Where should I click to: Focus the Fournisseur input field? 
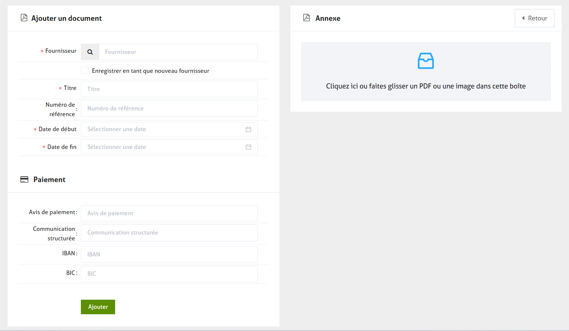tap(178, 52)
